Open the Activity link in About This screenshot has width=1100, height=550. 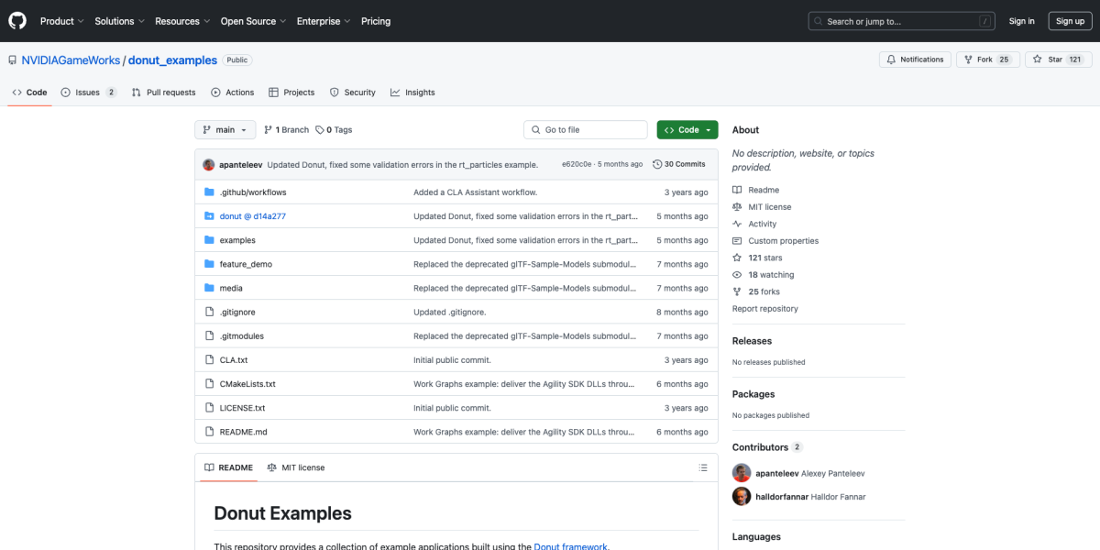point(762,224)
